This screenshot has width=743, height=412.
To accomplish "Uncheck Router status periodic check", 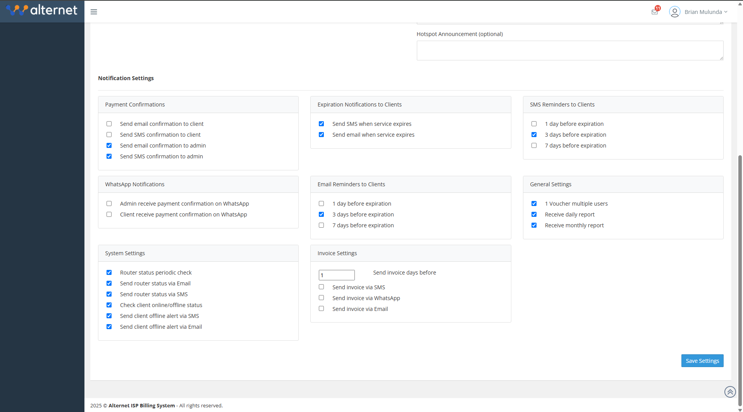I will [109, 273].
